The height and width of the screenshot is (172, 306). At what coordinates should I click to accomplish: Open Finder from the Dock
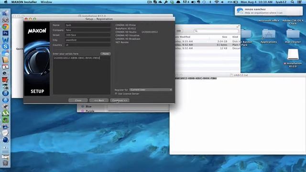(5, 13)
